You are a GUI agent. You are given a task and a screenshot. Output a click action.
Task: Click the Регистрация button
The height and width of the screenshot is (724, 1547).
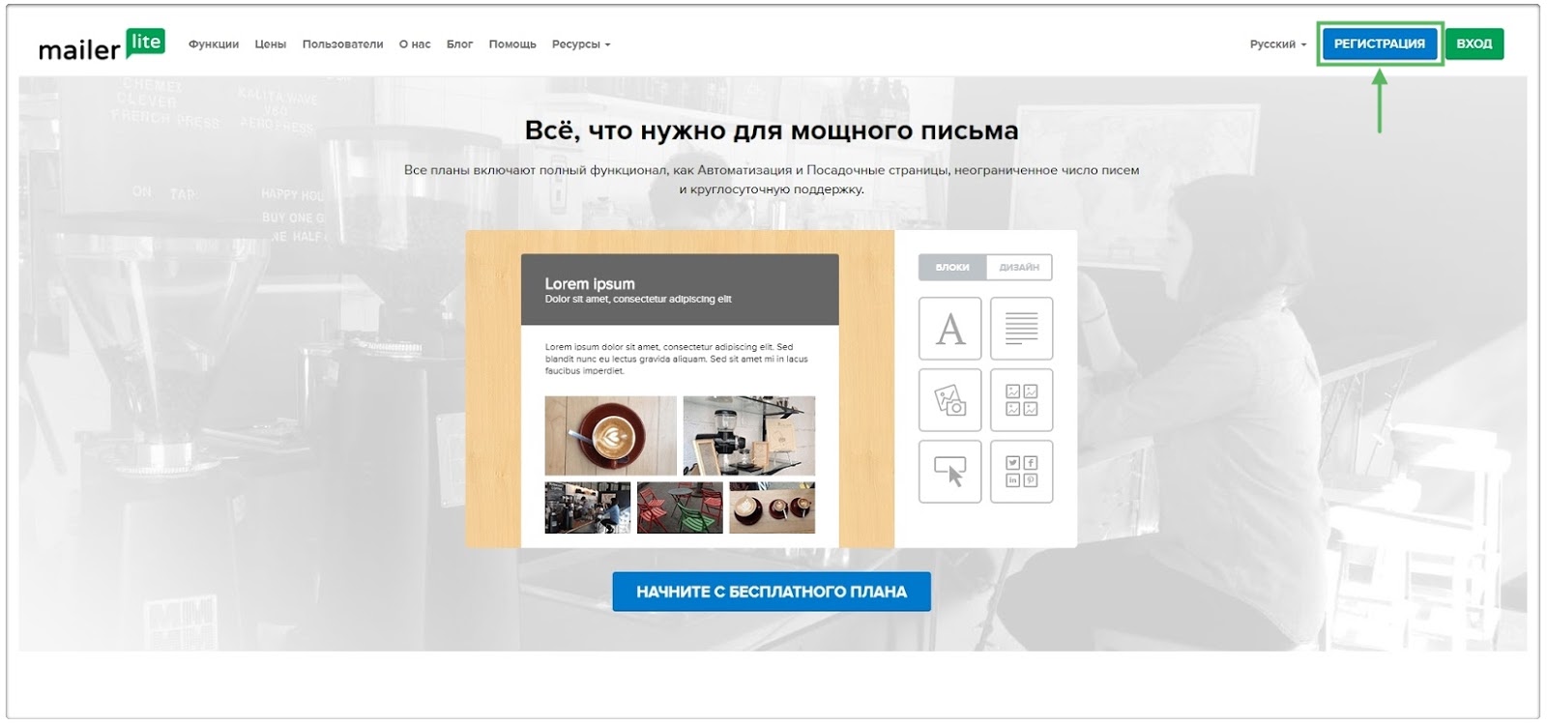click(x=1379, y=44)
